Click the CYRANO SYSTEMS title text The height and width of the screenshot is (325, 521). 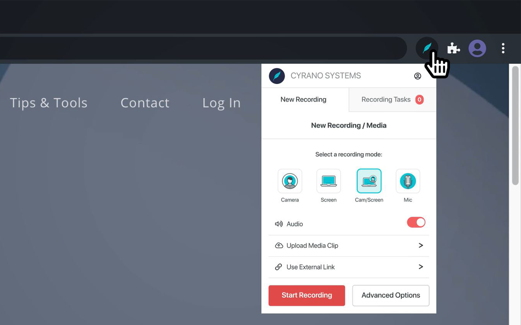coord(326,76)
